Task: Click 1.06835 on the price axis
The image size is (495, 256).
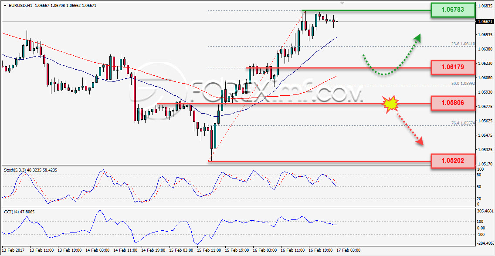Action: click(x=485, y=6)
